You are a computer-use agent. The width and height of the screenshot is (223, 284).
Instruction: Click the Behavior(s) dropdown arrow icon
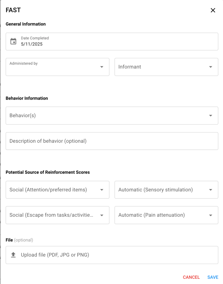coord(211,116)
